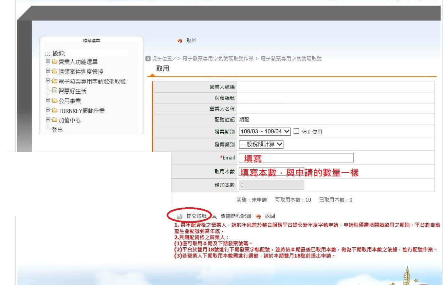Click 隱藏選單 to hide the menu
The image size is (444, 285).
click(x=92, y=41)
